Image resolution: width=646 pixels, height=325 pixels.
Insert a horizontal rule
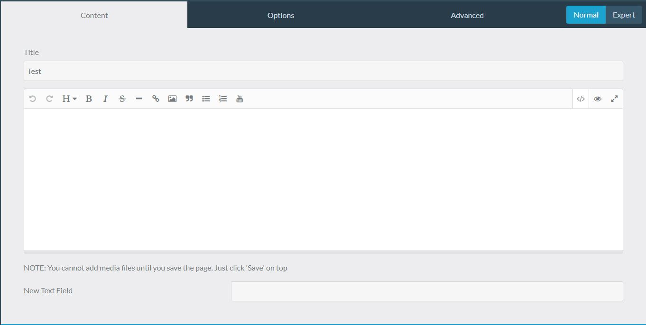138,99
